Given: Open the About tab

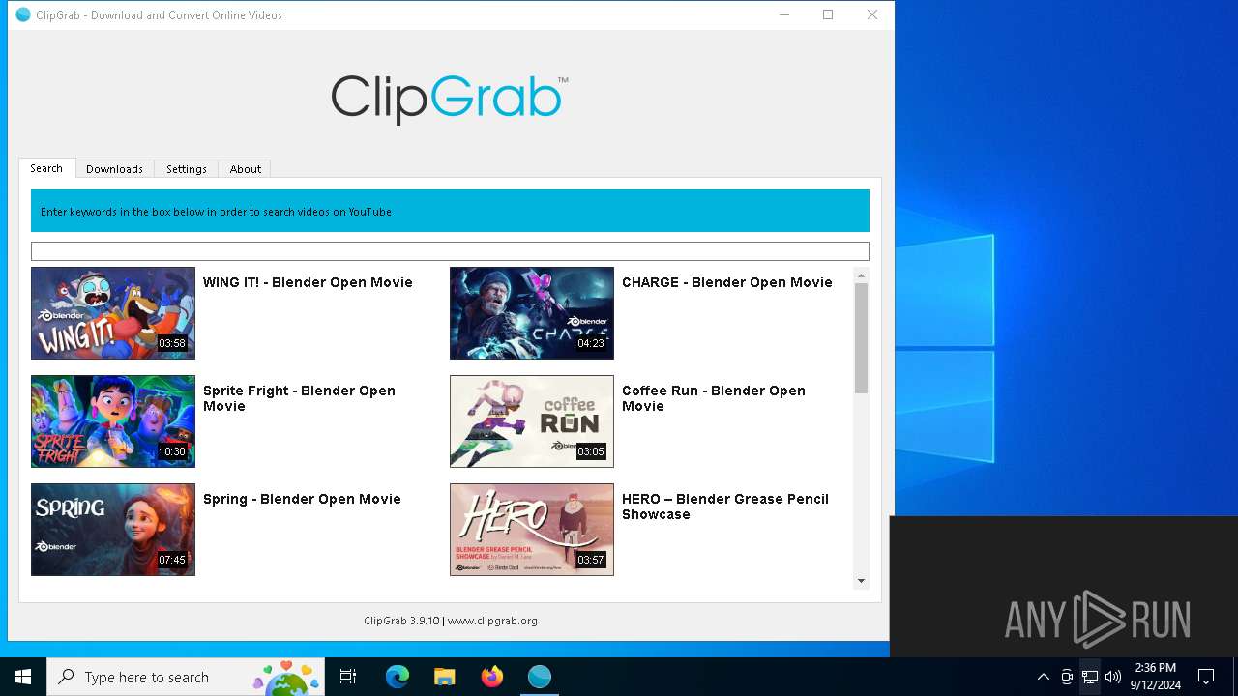Looking at the screenshot, I should click(x=245, y=169).
